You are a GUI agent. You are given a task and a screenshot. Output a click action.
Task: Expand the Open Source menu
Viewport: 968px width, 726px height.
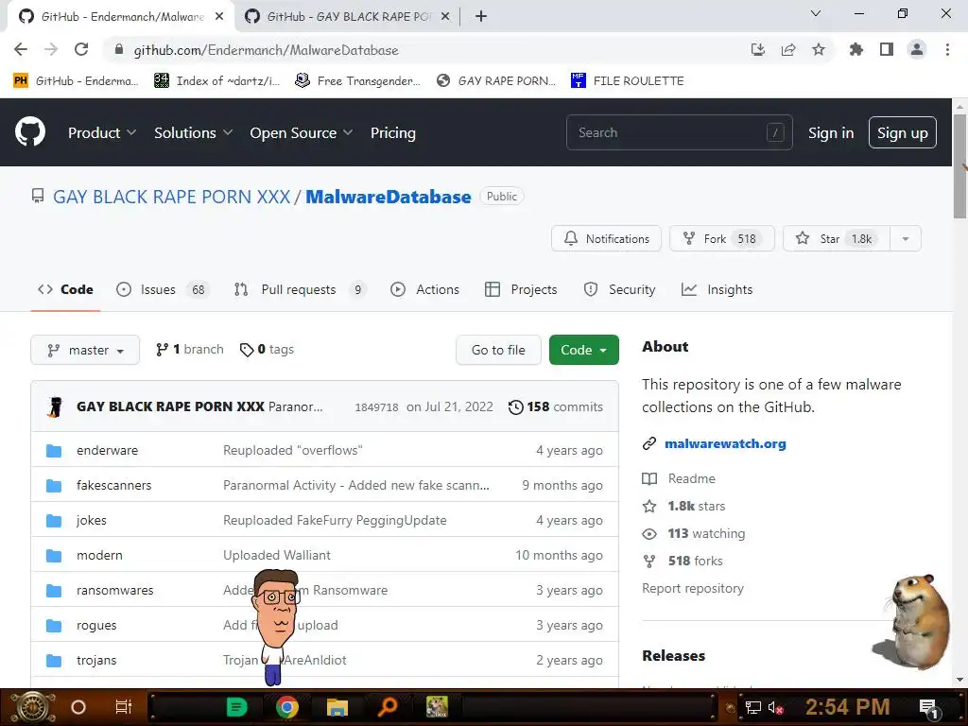point(302,132)
